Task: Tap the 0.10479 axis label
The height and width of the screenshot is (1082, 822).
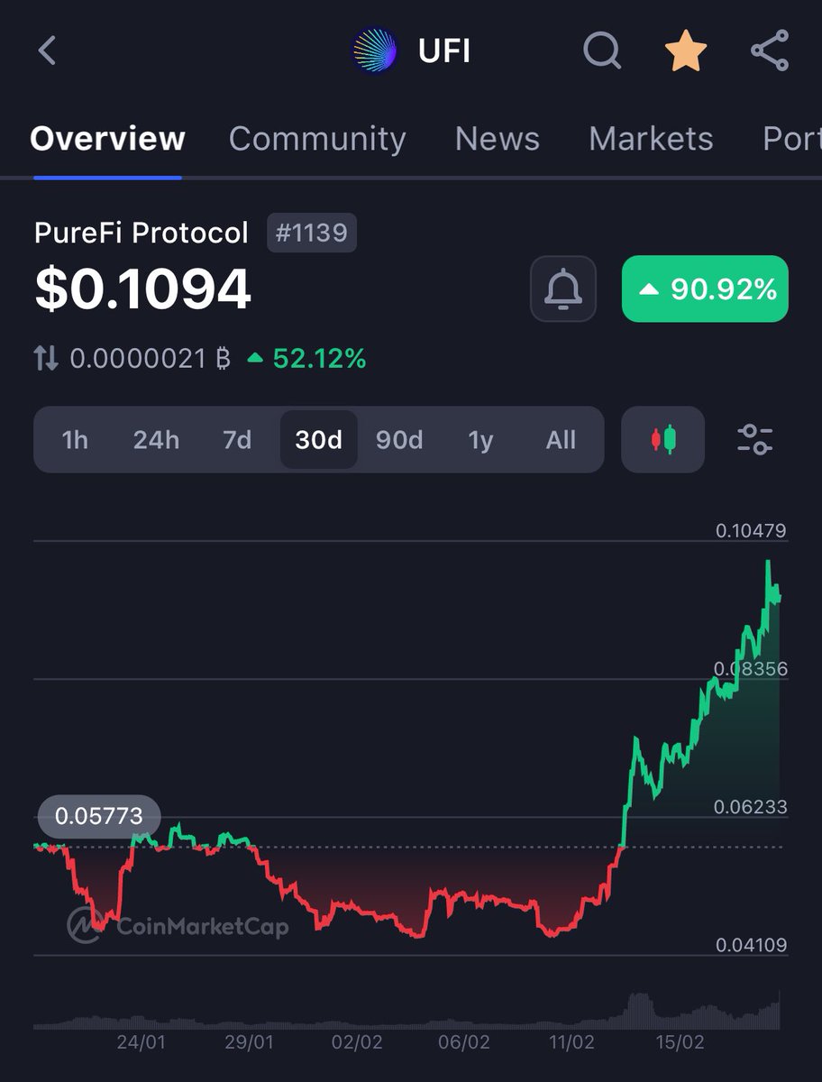Action: point(751,531)
